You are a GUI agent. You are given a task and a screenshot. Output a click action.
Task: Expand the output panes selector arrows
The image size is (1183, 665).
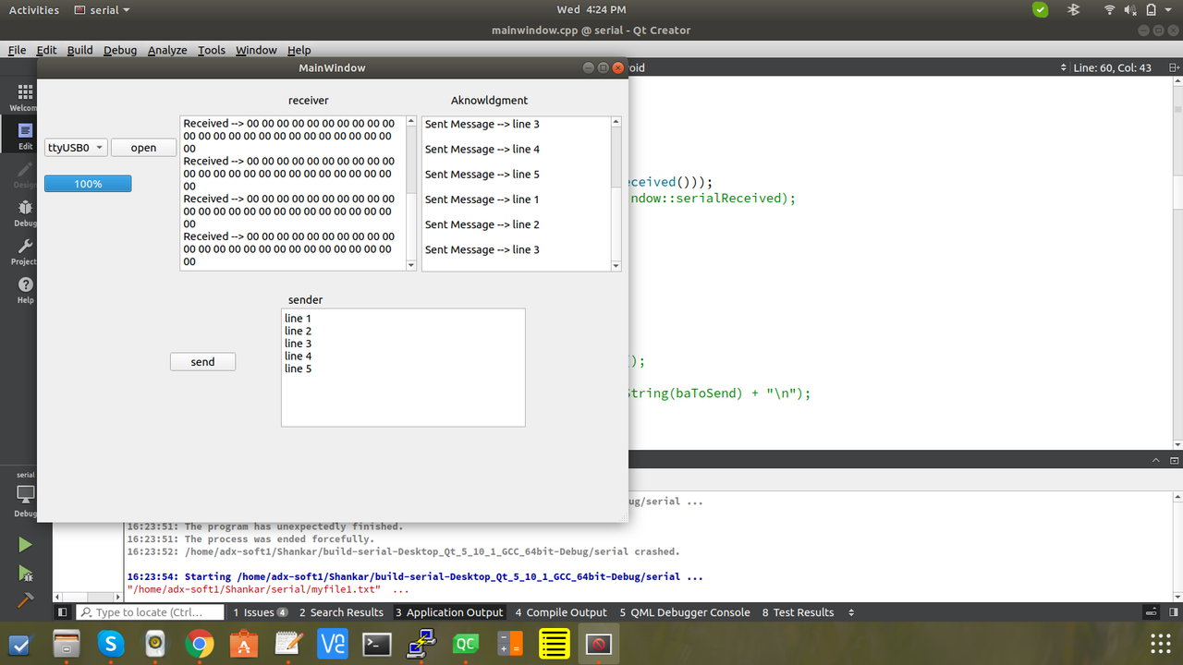(x=851, y=612)
